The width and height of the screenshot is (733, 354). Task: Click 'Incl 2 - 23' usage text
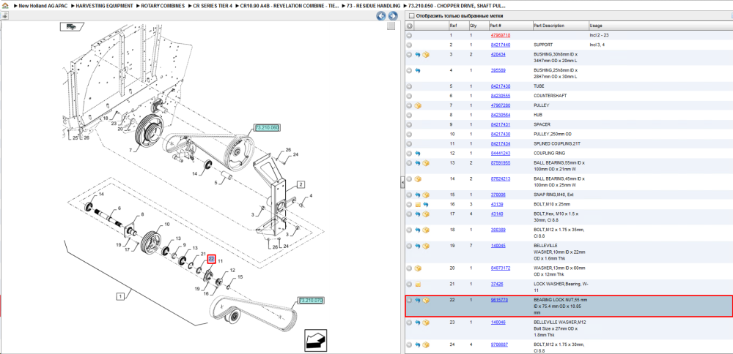pos(600,35)
